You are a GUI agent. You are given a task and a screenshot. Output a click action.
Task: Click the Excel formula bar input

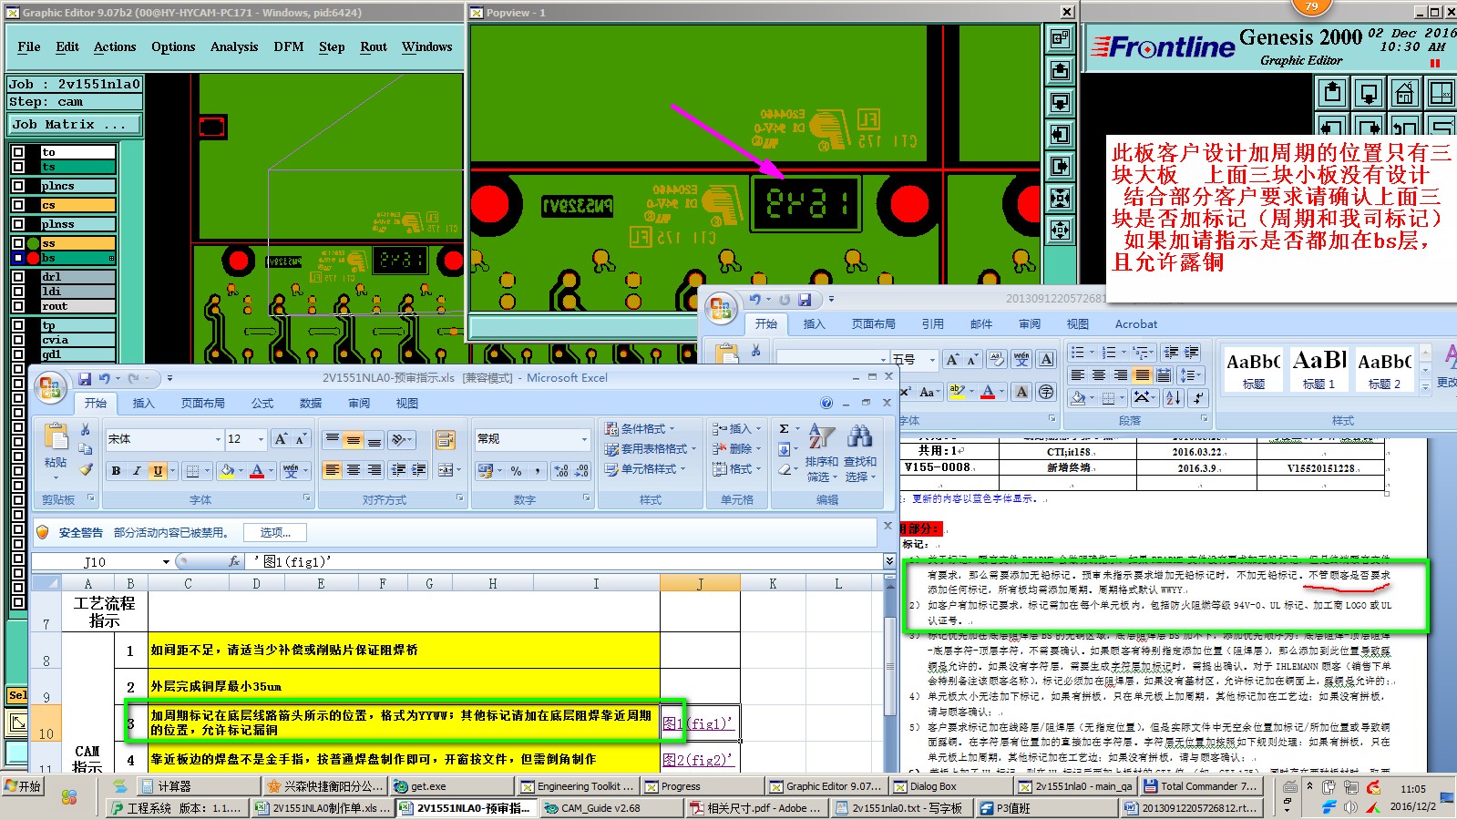(x=563, y=561)
